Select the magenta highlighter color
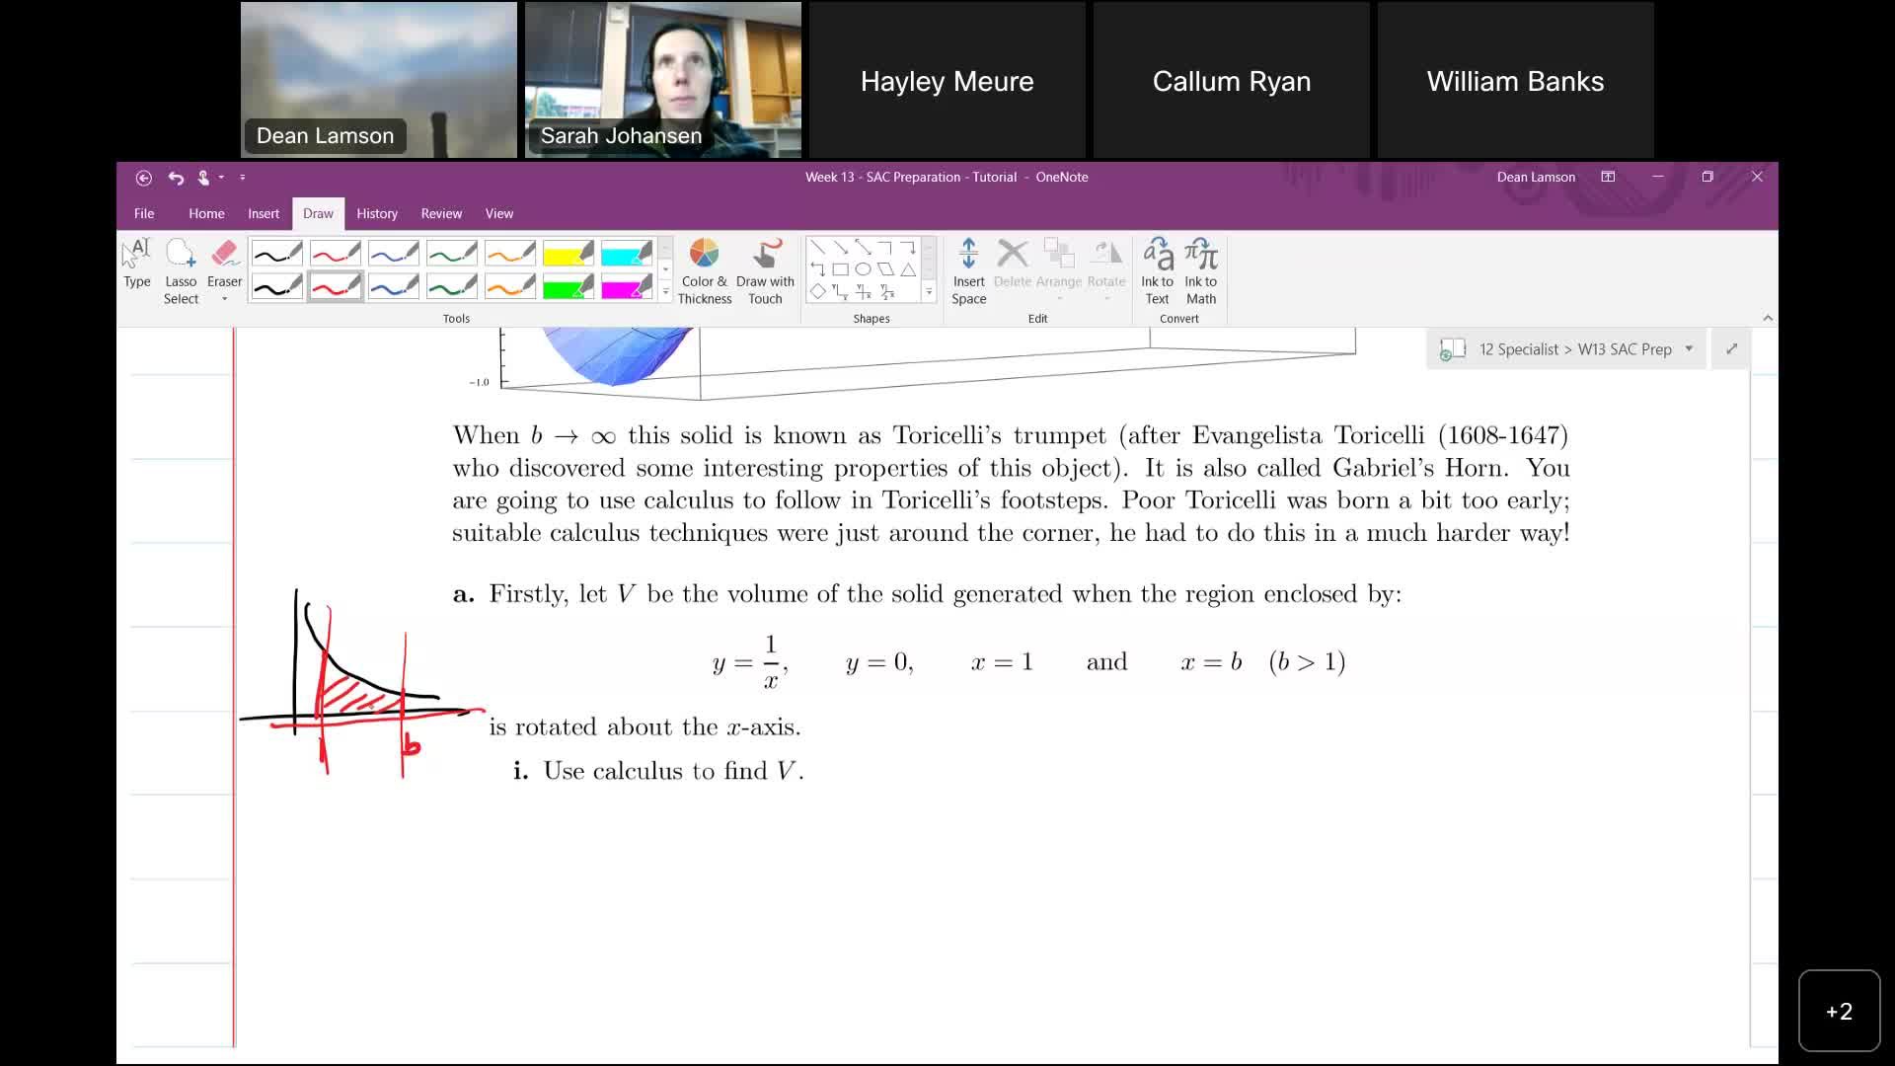This screenshot has width=1895, height=1066. [x=627, y=288]
